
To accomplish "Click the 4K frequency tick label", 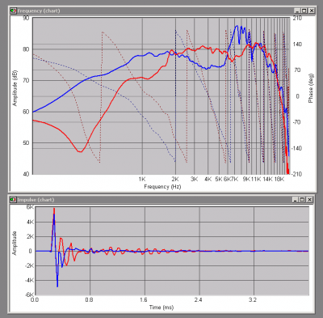I will point(208,179).
